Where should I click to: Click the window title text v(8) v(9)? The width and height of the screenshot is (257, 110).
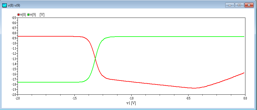14,5
